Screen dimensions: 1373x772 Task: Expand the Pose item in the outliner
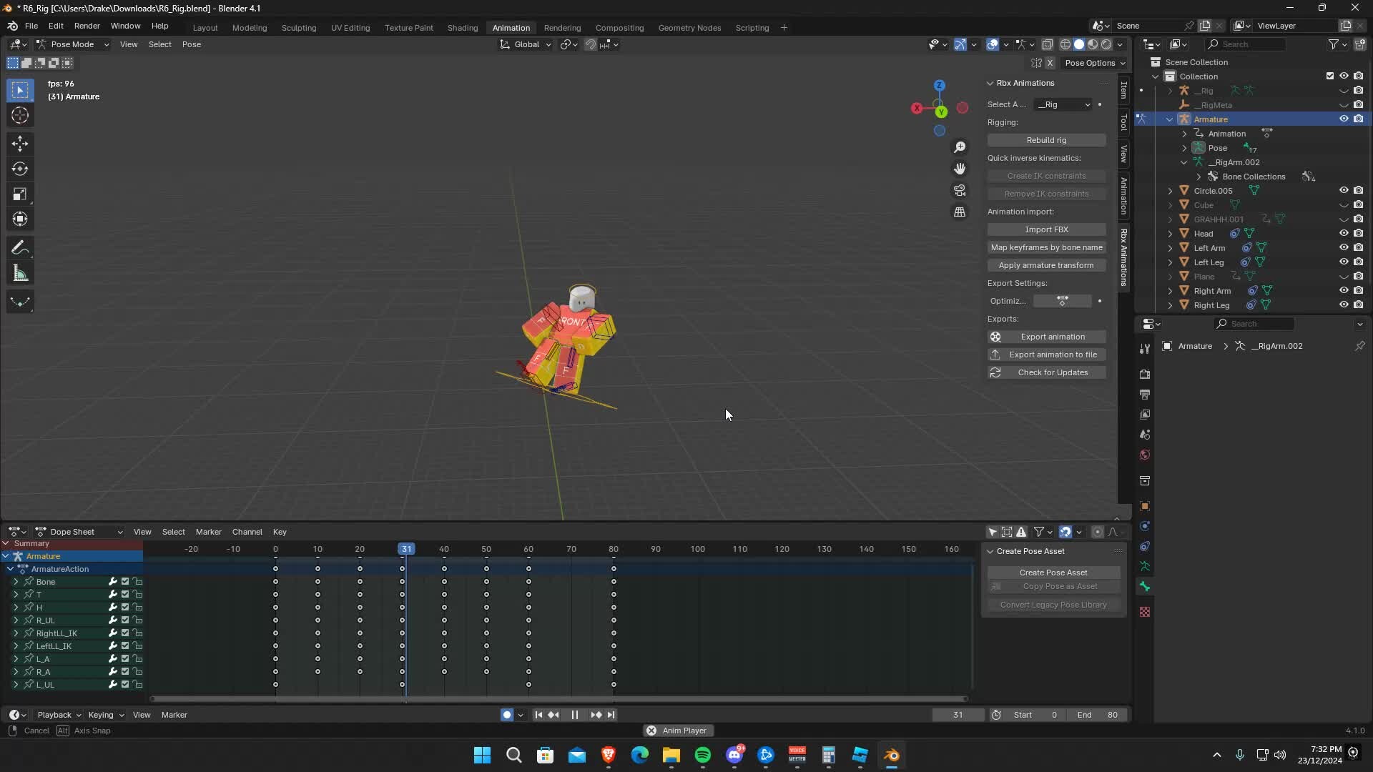pyautogui.click(x=1185, y=147)
